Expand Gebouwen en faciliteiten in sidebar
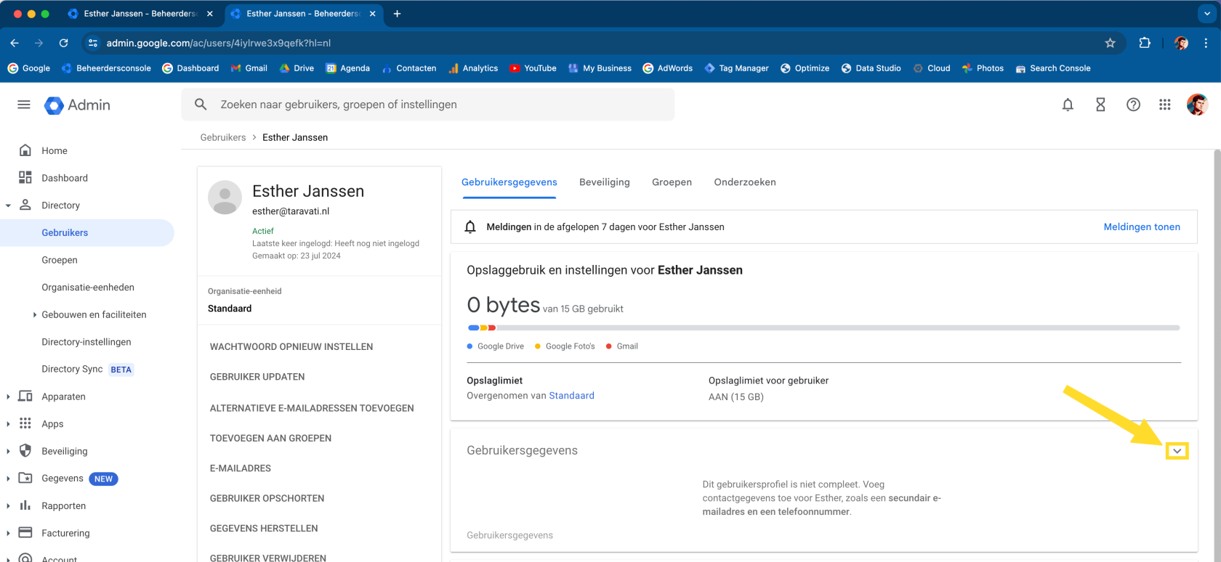 pyautogui.click(x=35, y=314)
